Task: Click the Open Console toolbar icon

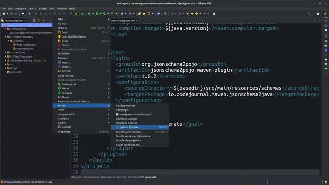Action: (x=23, y=14)
